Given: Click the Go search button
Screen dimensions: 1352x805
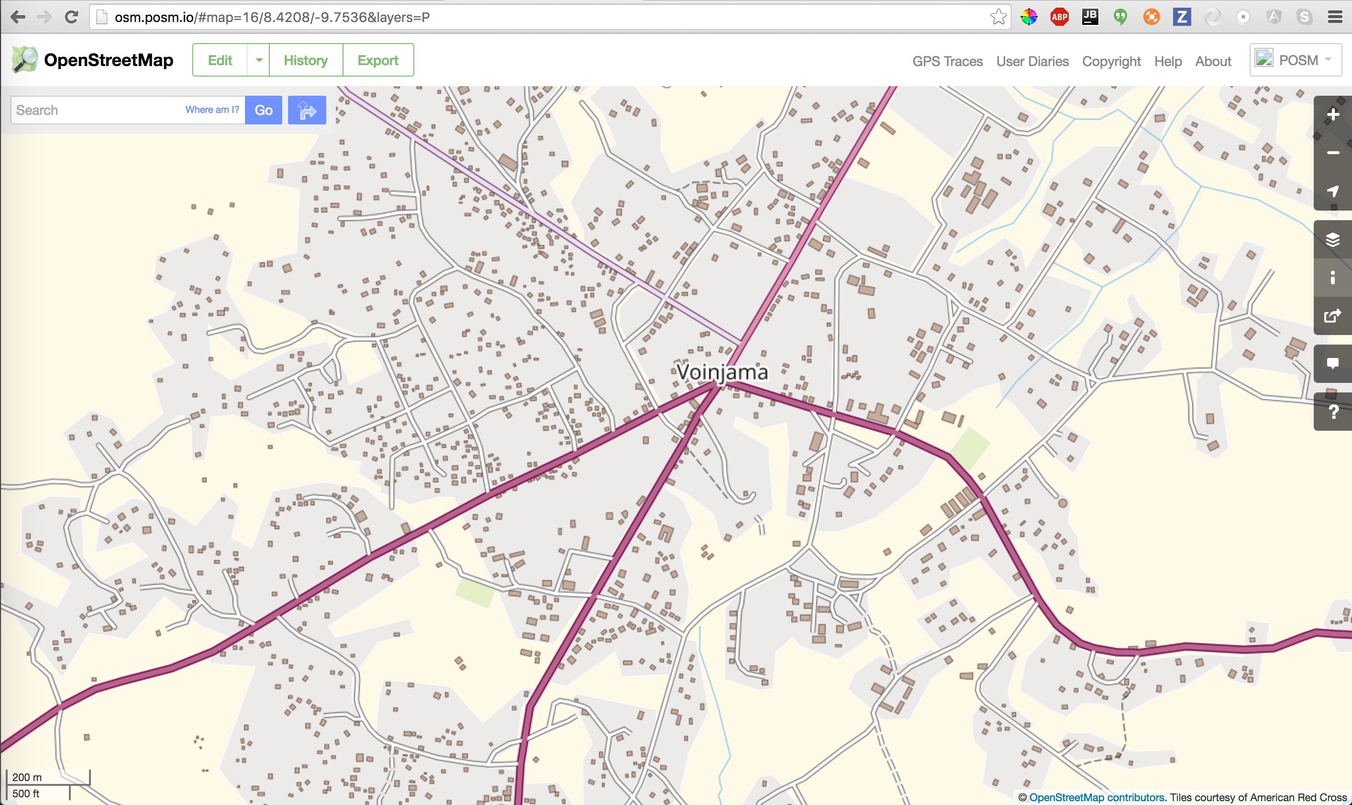Looking at the screenshot, I should pos(264,110).
